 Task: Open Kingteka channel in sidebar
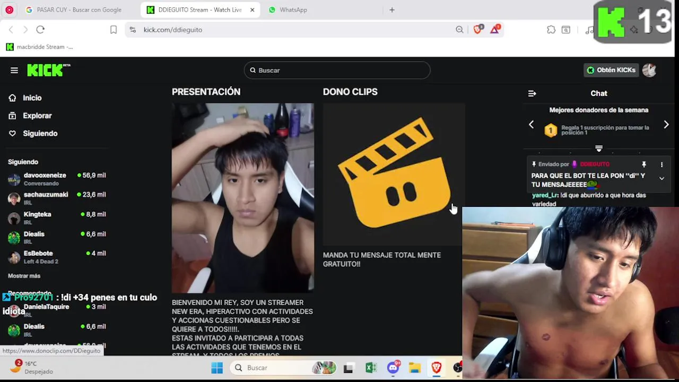pyautogui.click(x=57, y=218)
